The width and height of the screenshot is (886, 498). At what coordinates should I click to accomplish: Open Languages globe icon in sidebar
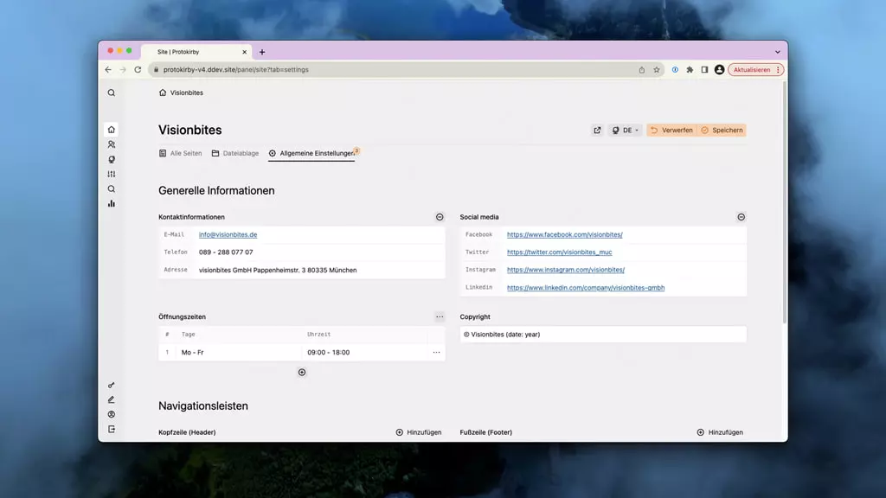(x=112, y=159)
